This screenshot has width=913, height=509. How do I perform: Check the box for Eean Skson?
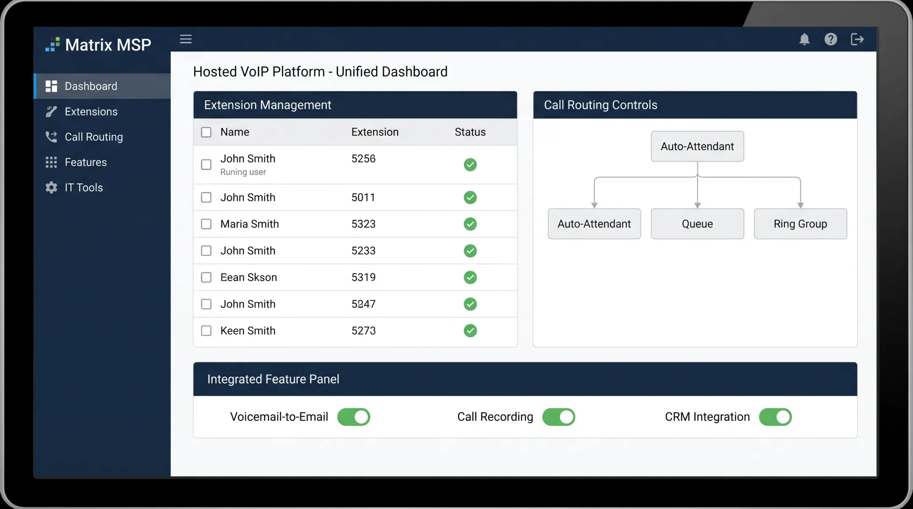(x=206, y=277)
